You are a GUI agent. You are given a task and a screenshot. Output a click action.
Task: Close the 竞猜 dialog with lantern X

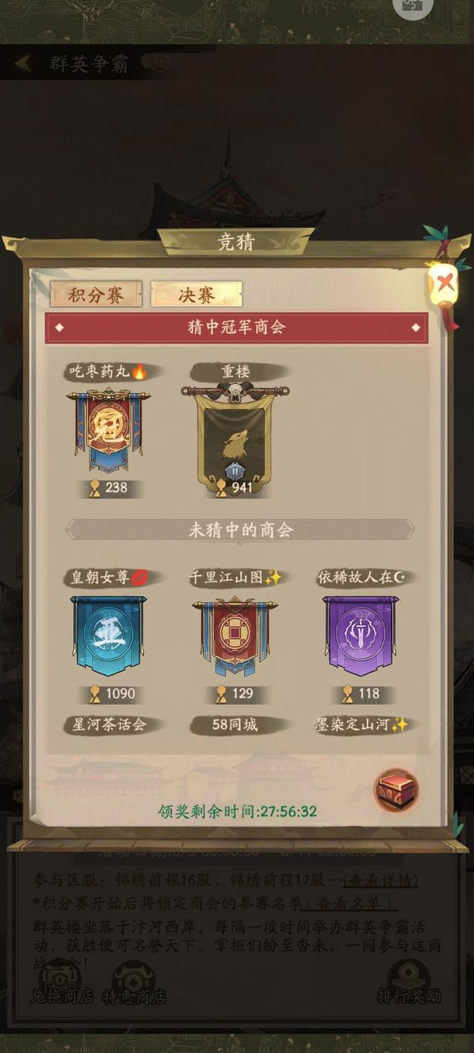click(x=446, y=282)
